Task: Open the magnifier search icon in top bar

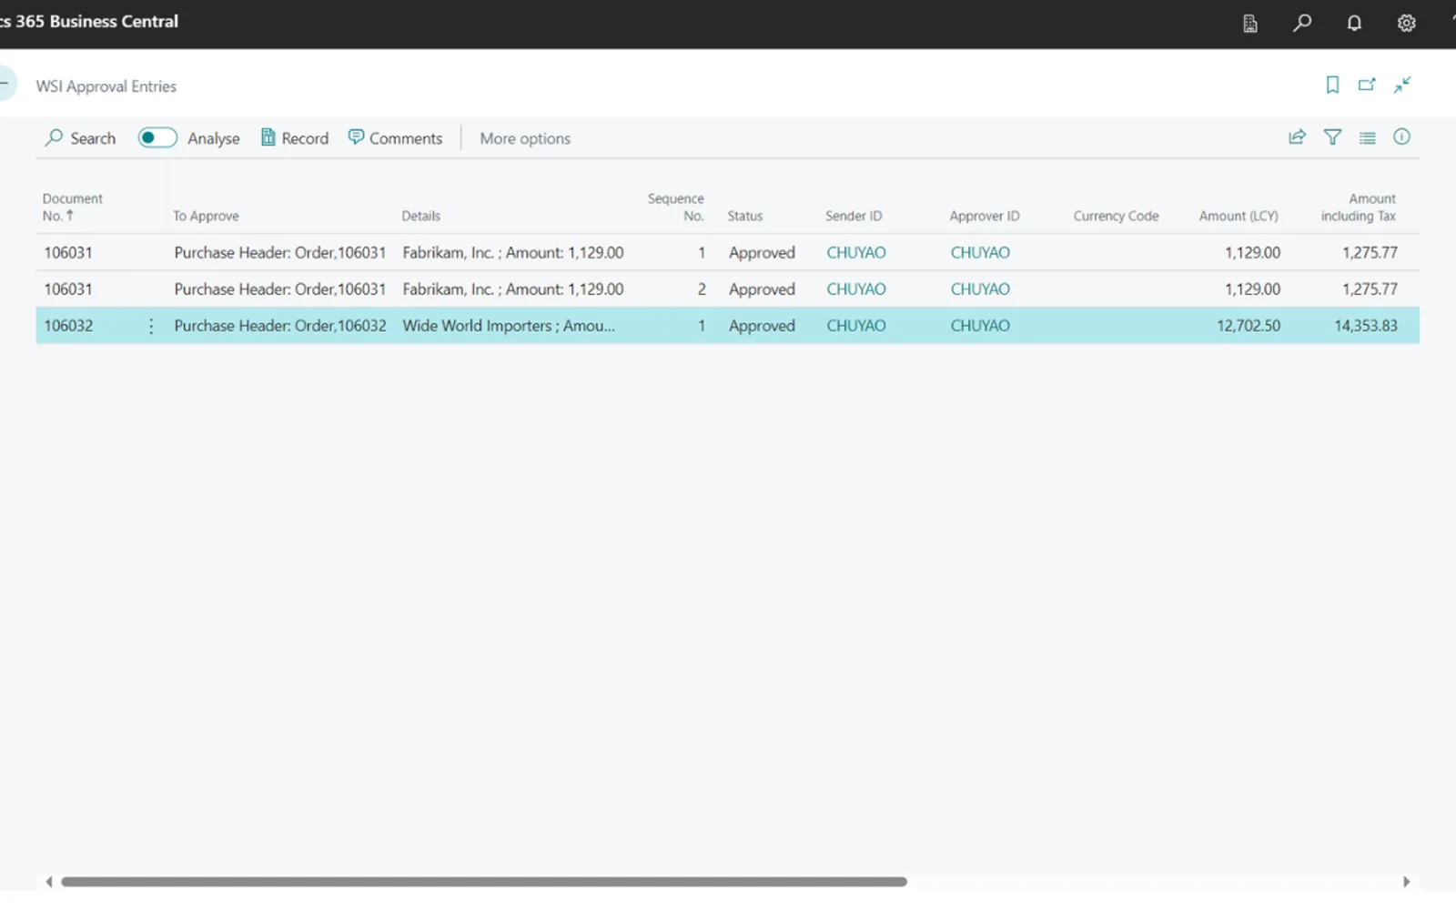Action: pyautogui.click(x=1302, y=23)
